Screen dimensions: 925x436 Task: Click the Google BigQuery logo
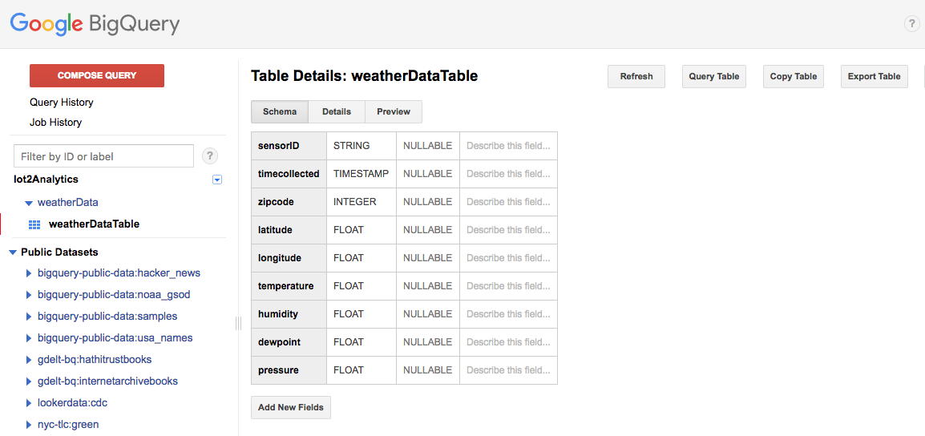pos(95,24)
